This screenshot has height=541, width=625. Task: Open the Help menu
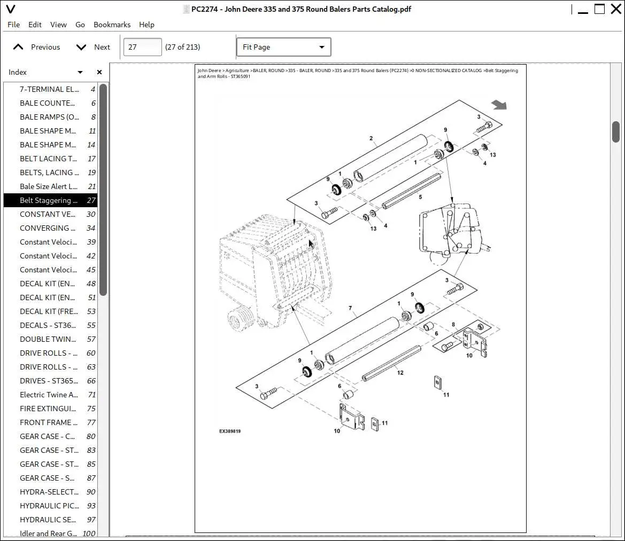146,25
